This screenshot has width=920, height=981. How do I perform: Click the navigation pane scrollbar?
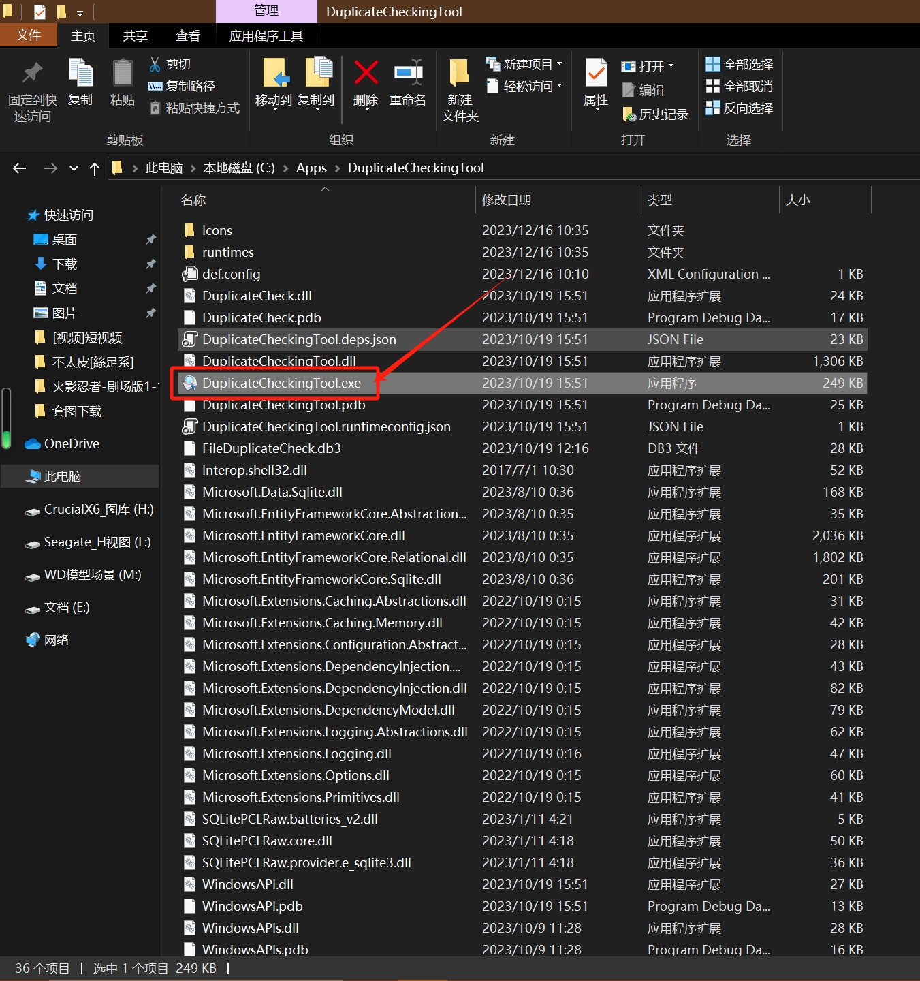click(7, 418)
